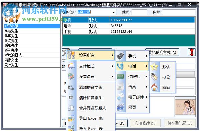Click the fax machine icon beside 传真
Screen dimensions: 200x131
120,87
